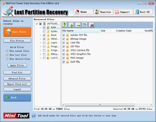
Task: Expand the first Progr... tree node
Action: click(40, 47)
